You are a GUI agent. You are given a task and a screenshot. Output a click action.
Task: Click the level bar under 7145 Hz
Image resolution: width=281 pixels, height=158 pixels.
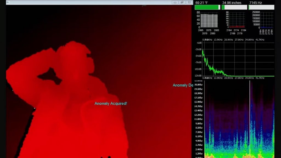click(261, 7)
